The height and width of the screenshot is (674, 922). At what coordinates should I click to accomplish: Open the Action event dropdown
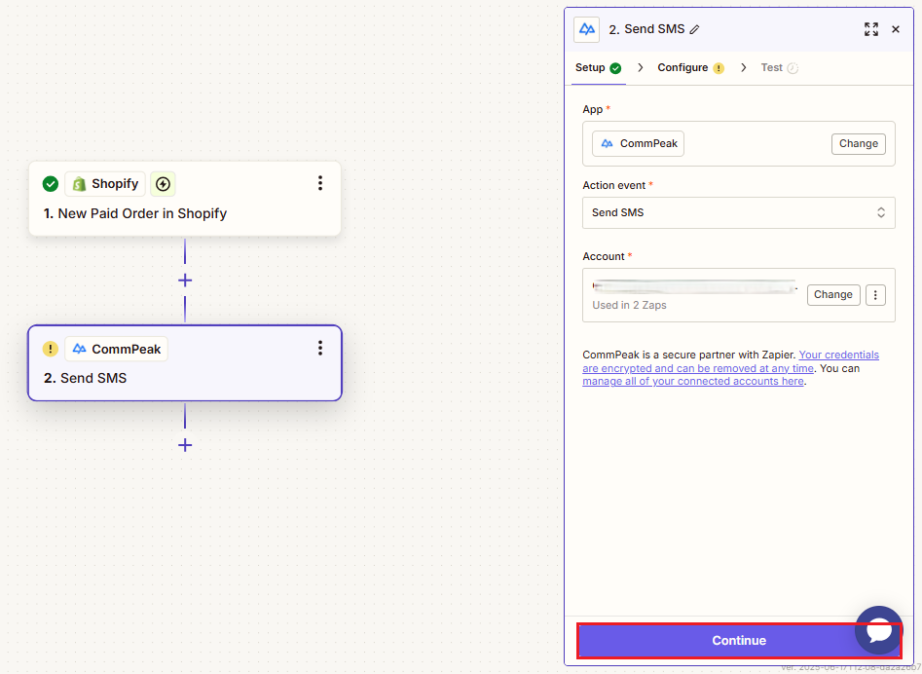tap(738, 213)
